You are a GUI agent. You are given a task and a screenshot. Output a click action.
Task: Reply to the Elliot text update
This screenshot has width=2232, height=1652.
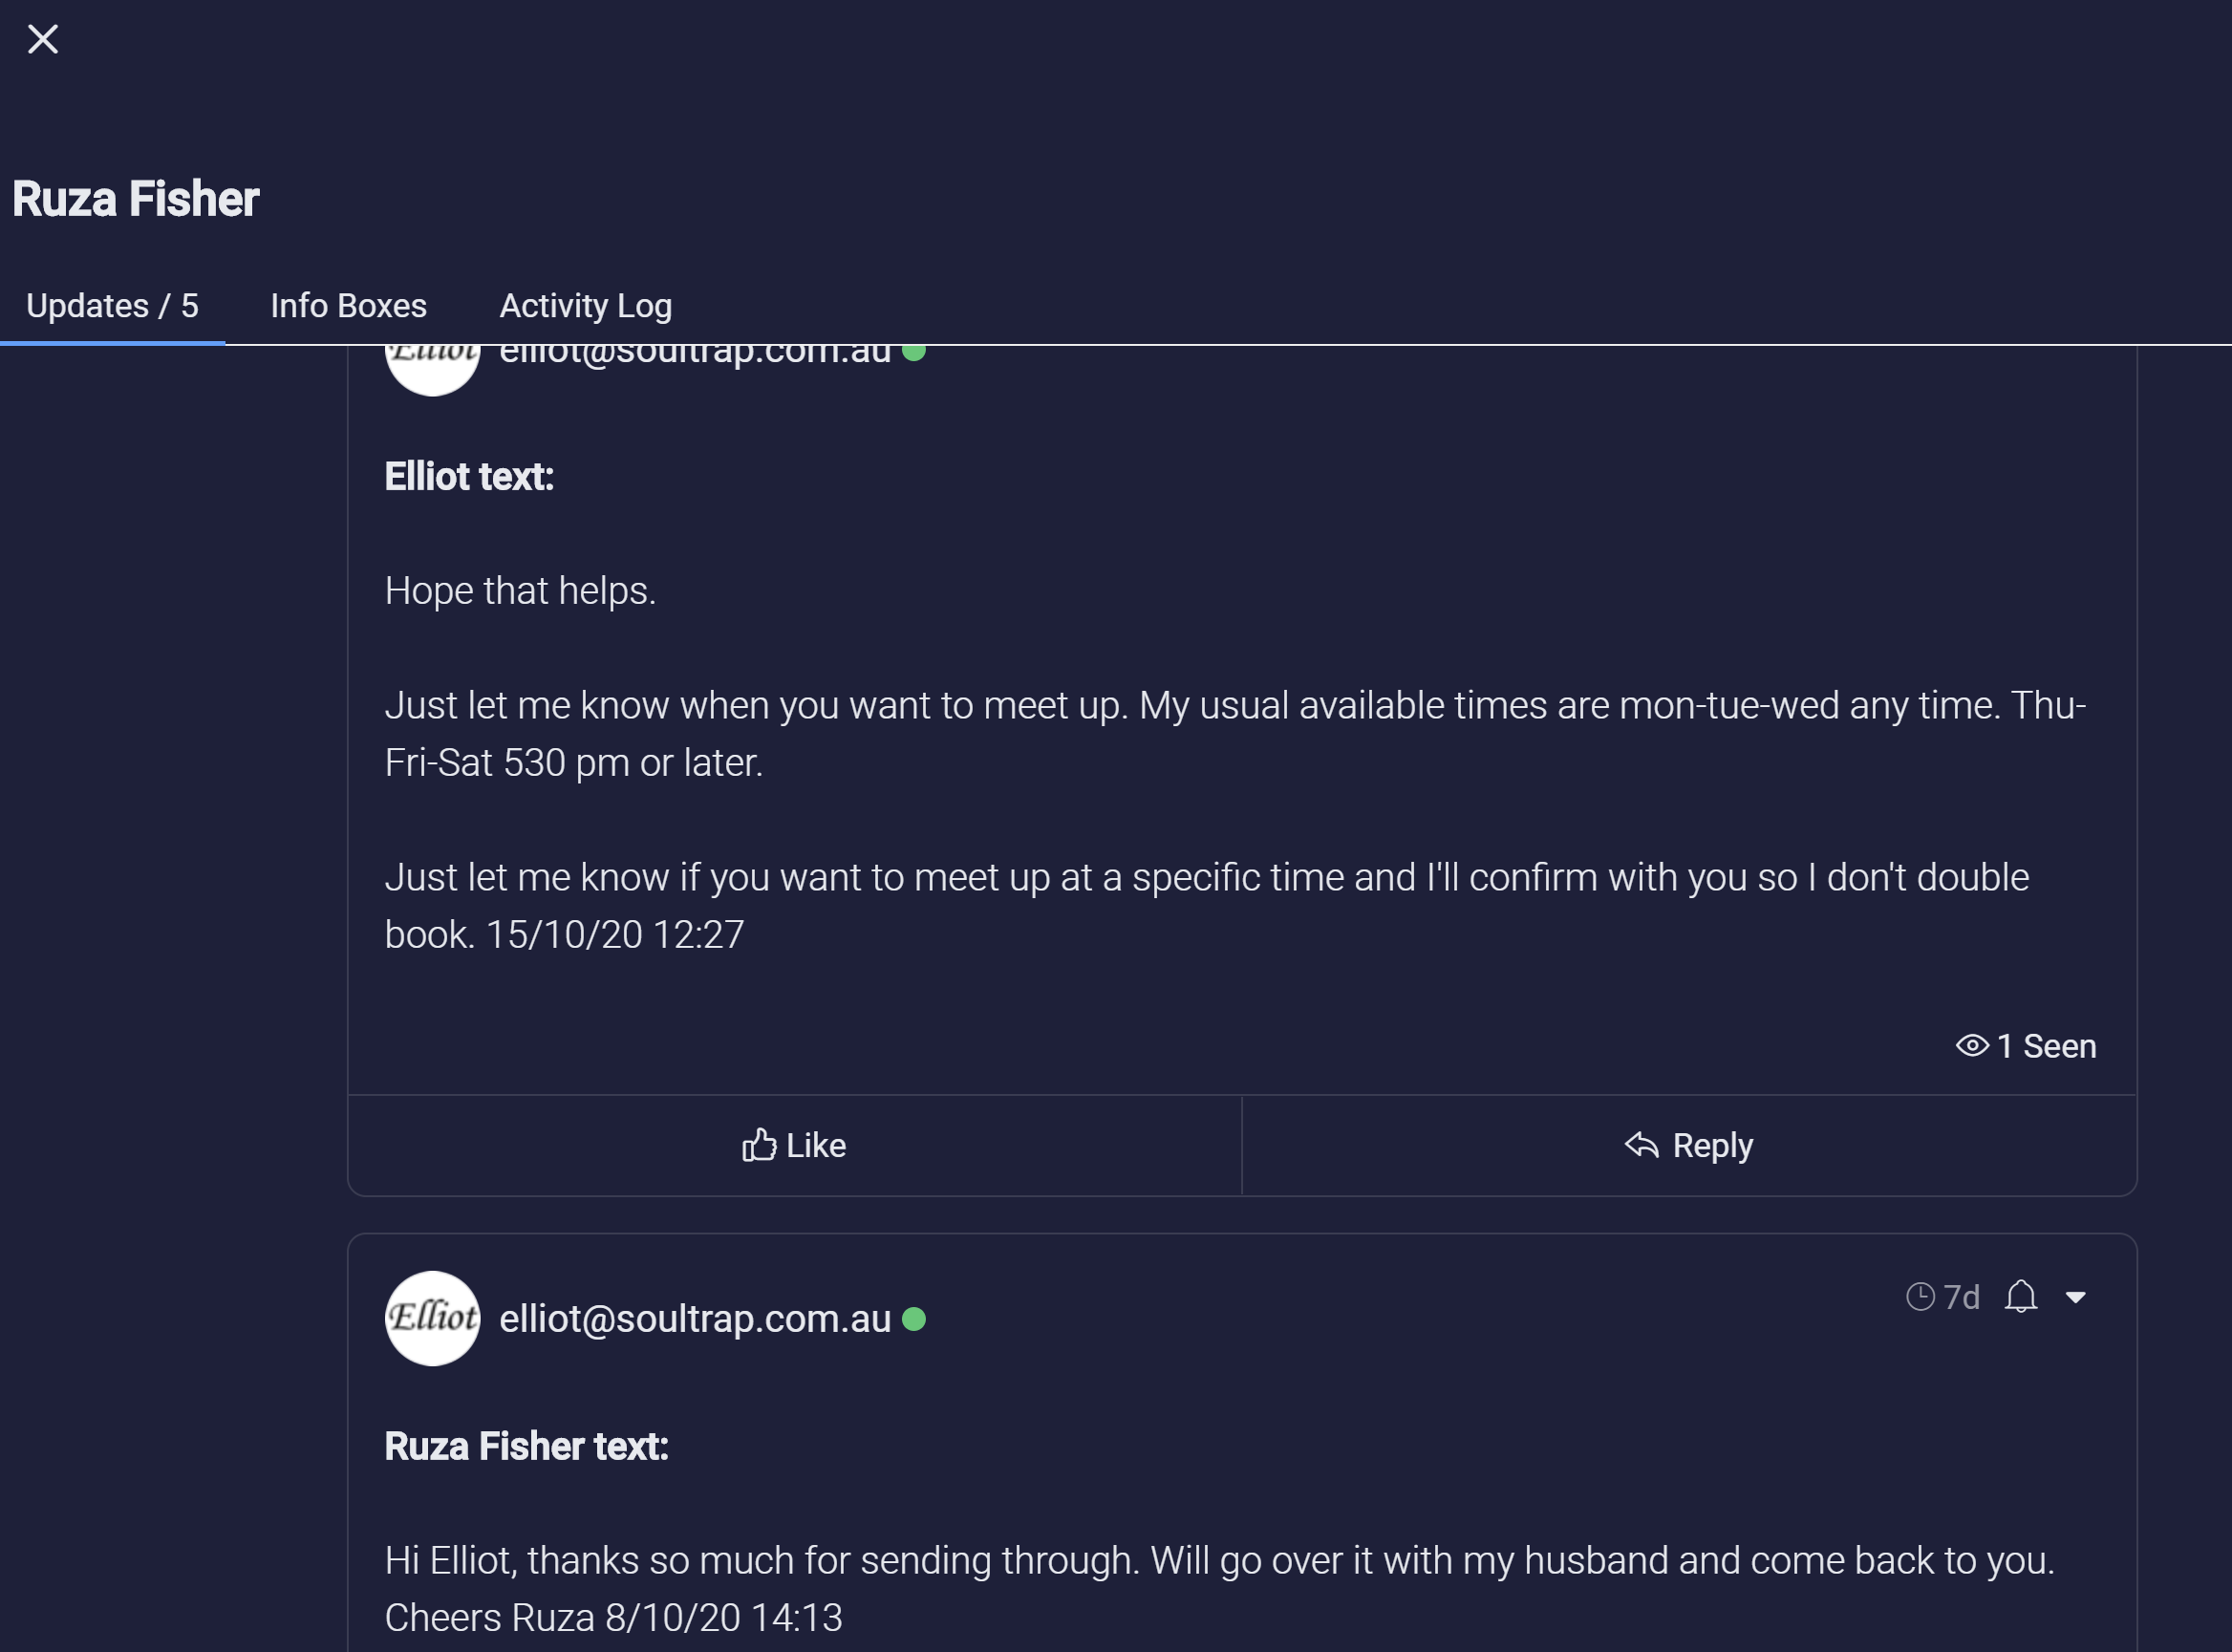coord(1688,1146)
